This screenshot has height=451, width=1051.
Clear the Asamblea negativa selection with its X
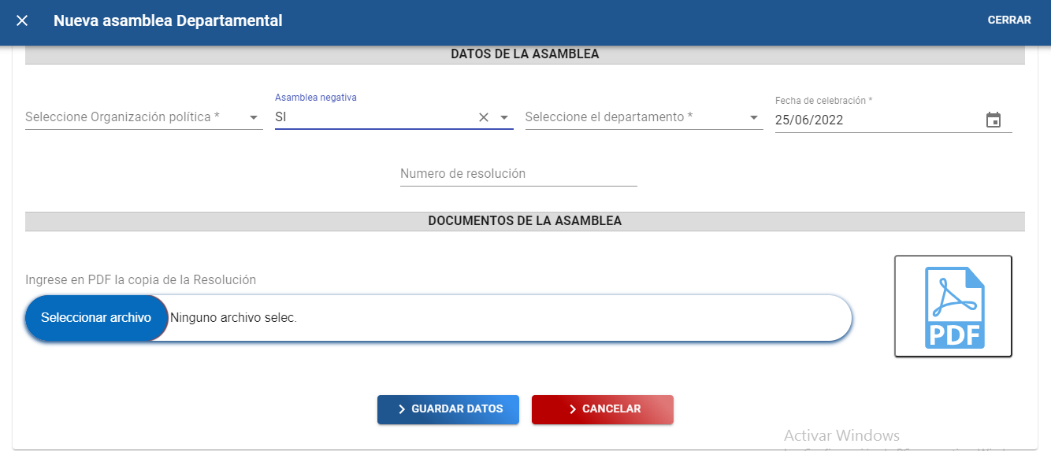click(484, 117)
